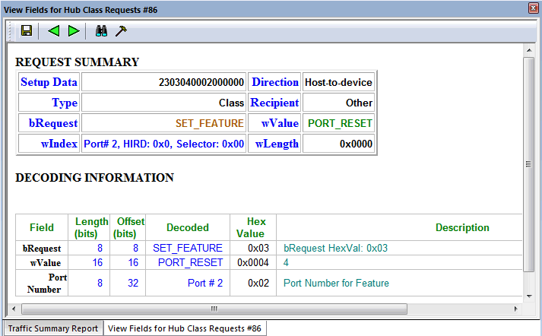
Task: Click the wIndex label cell
Action: click(x=49, y=144)
